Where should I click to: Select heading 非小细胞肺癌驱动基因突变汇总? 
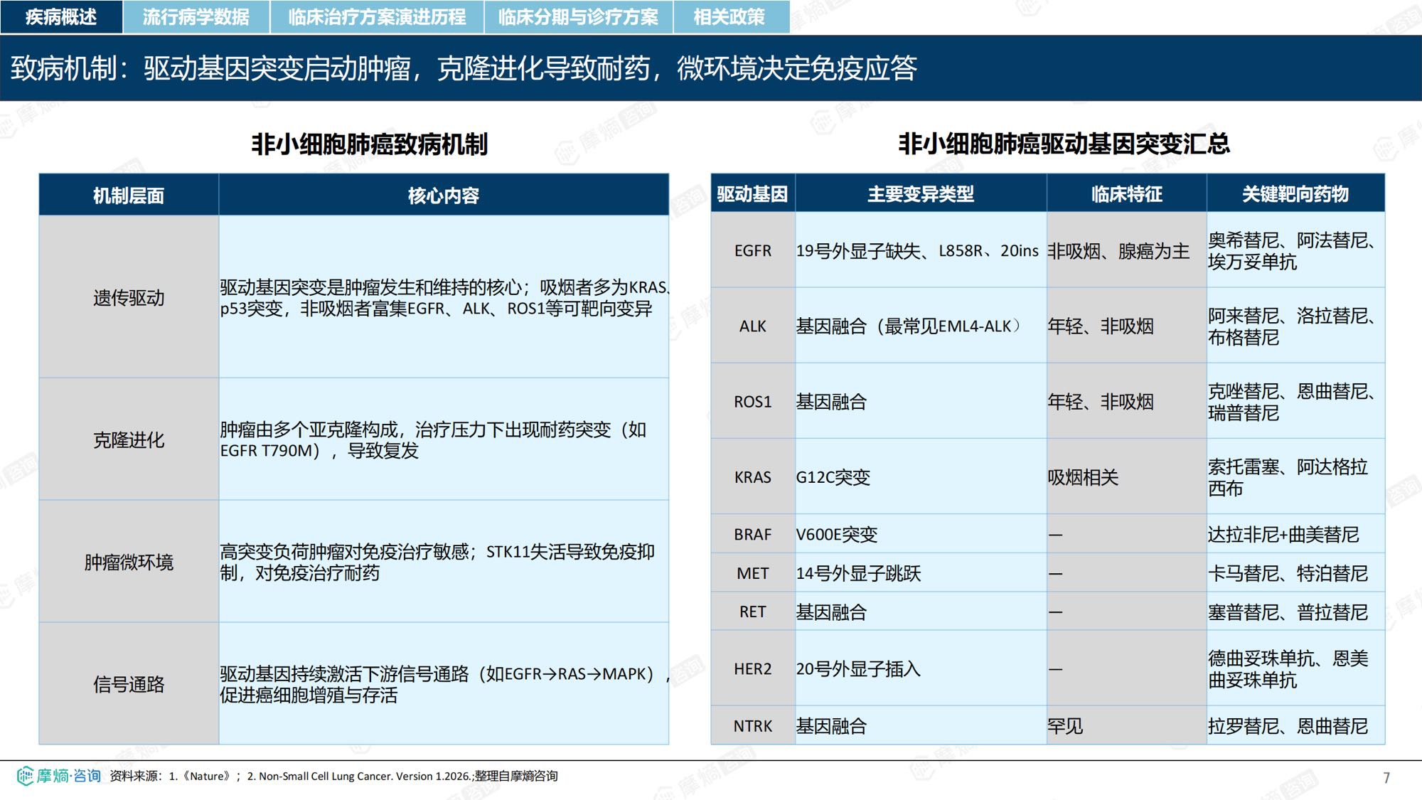point(1064,144)
